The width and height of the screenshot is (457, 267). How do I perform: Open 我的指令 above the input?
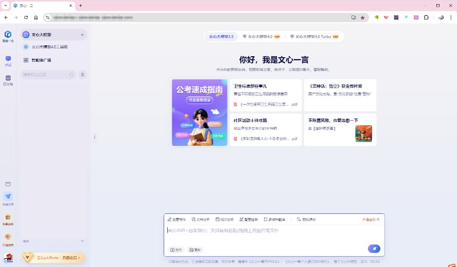pyautogui.click(x=306, y=220)
